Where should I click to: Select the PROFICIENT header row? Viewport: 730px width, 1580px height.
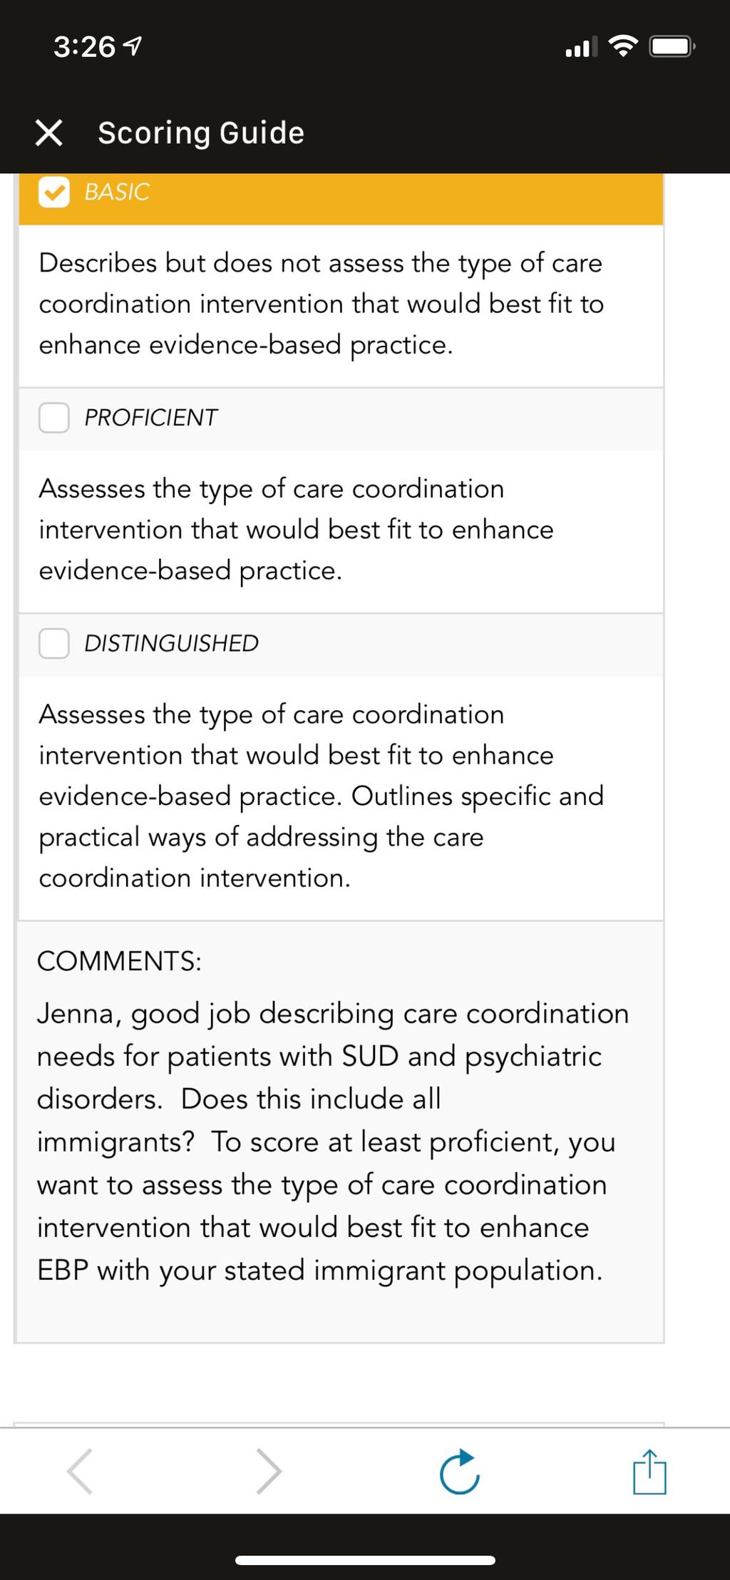(x=341, y=419)
